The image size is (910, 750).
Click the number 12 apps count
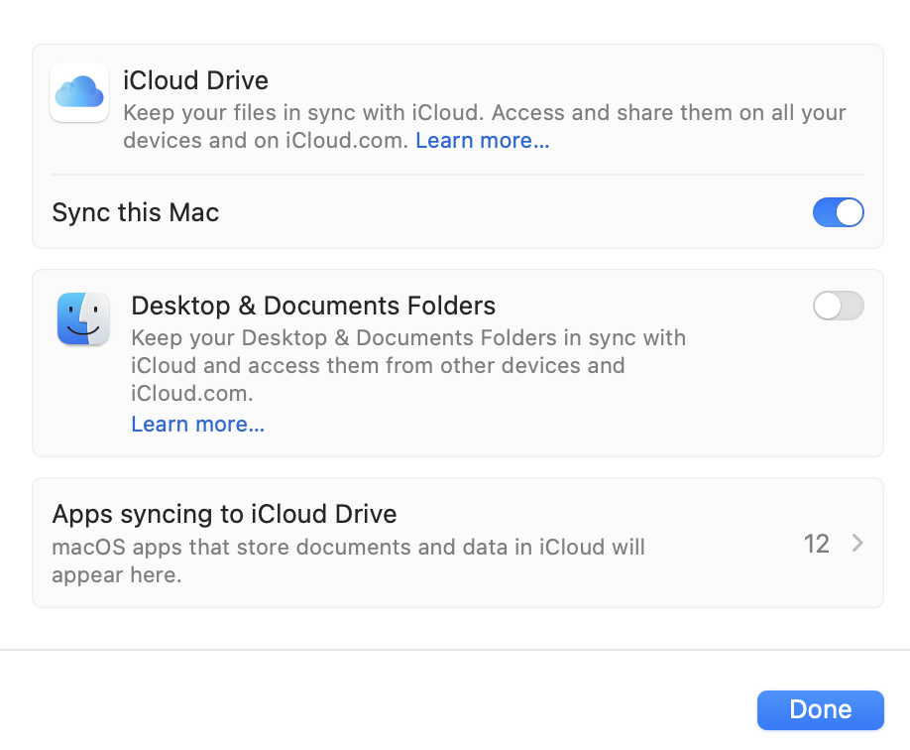point(816,544)
